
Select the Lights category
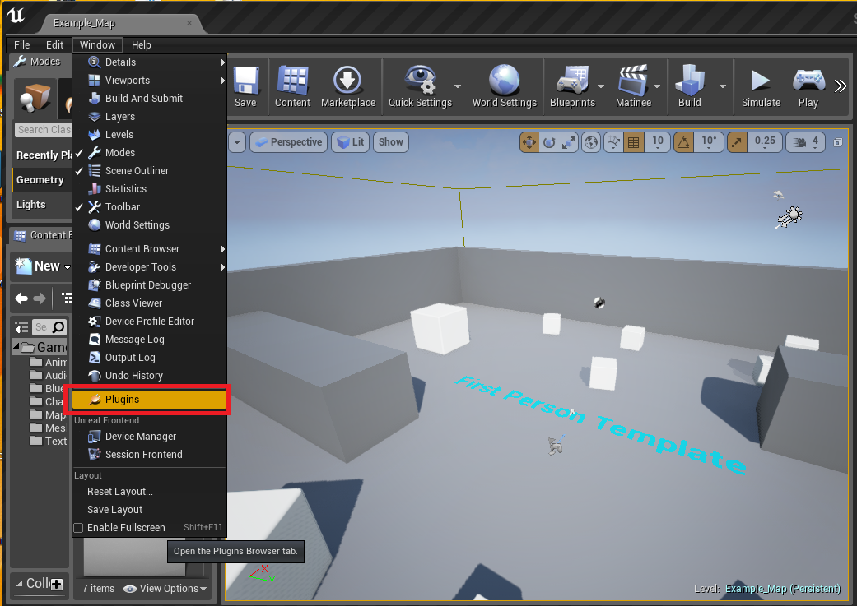[x=40, y=205]
